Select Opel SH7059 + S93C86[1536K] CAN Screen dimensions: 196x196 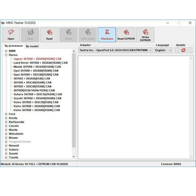coord(36,74)
